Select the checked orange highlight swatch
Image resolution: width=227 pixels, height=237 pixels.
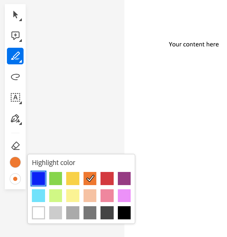point(90,179)
